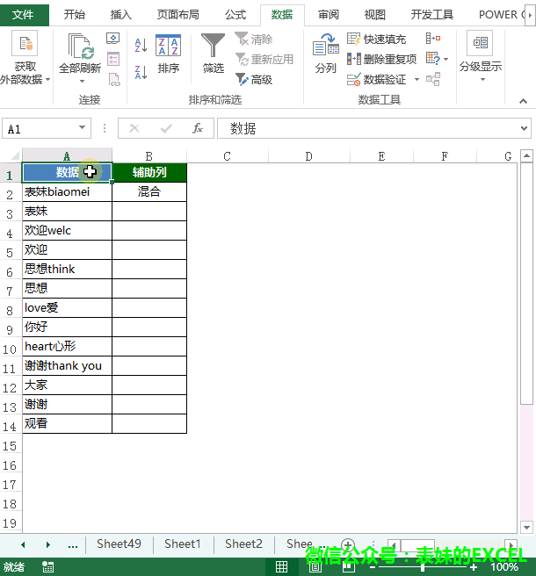Open the 分级显示 outline group
This screenshot has width=536, height=576.
(x=481, y=56)
